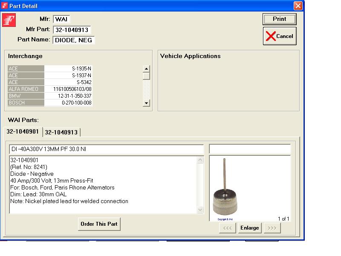Image resolution: width=341 pixels, height=256 pixels.
Task: Click the Interchange list scrollbar thumb
Action: point(146,76)
